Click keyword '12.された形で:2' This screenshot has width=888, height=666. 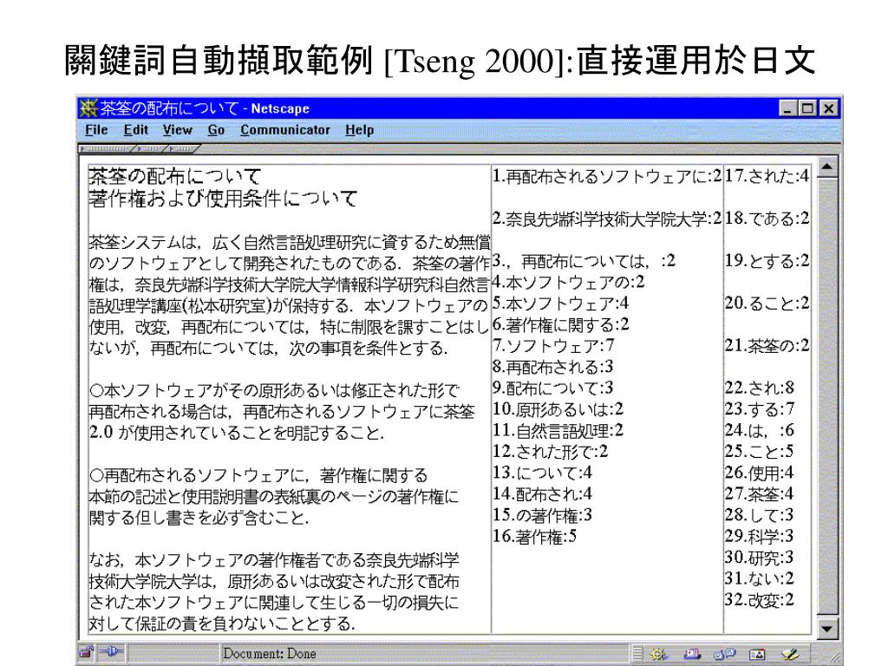tap(550, 451)
